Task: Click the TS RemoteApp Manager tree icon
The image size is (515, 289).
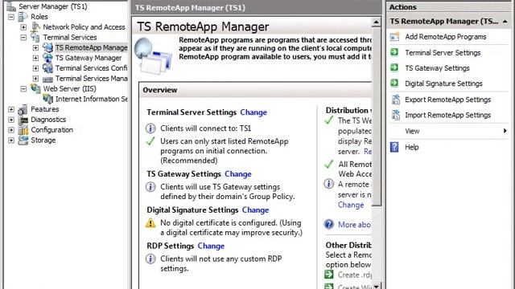Action: pyautogui.click(x=47, y=47)
